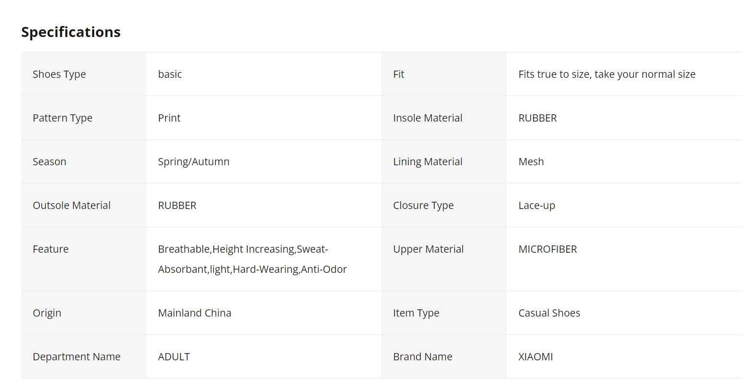Screen dimensions: 755x392
Task: Select the Casual Shoes item type
Action: click(549, 313)
